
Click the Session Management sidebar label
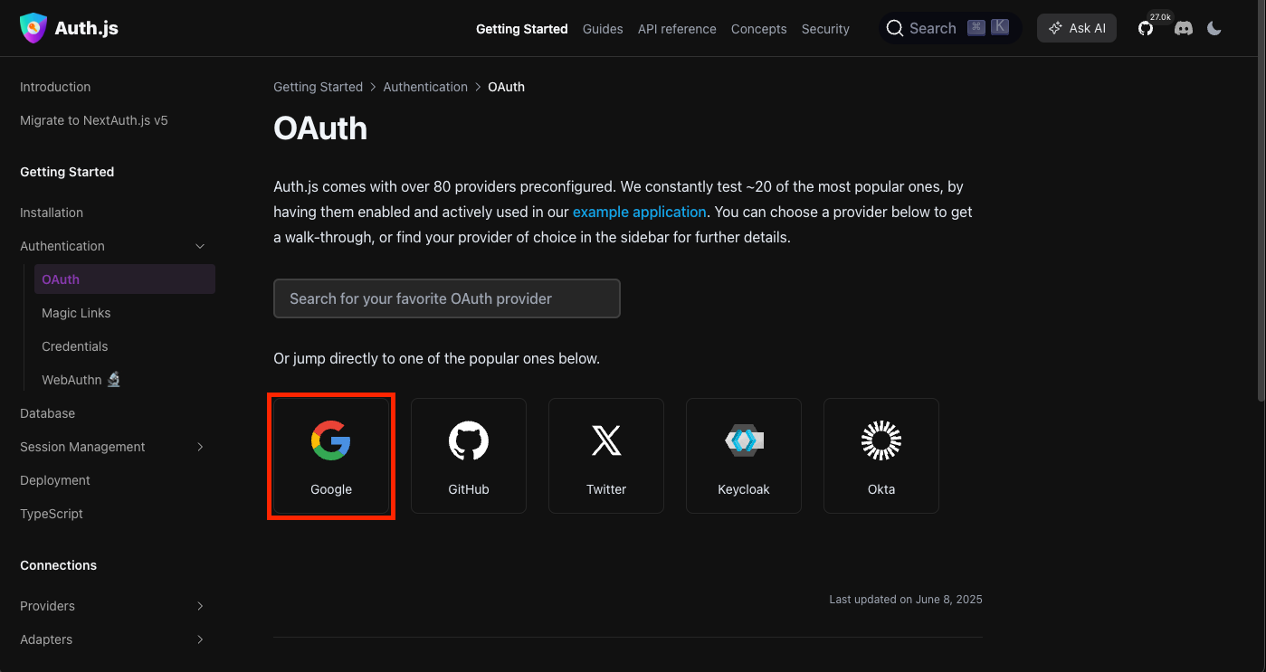82,447
